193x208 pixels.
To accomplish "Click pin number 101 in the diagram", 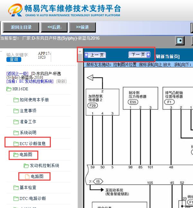I will point(150,167).
